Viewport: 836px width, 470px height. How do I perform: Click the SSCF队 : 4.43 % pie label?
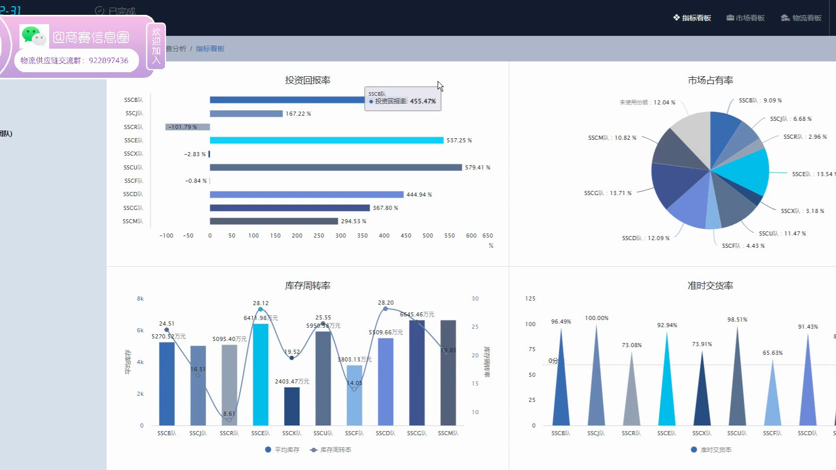click(743, 246)
